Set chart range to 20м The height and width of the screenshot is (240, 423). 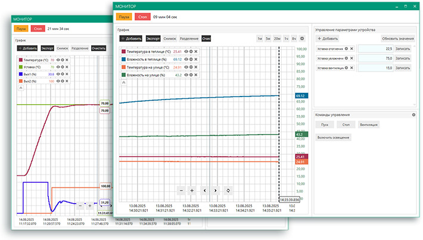point(277,39)
